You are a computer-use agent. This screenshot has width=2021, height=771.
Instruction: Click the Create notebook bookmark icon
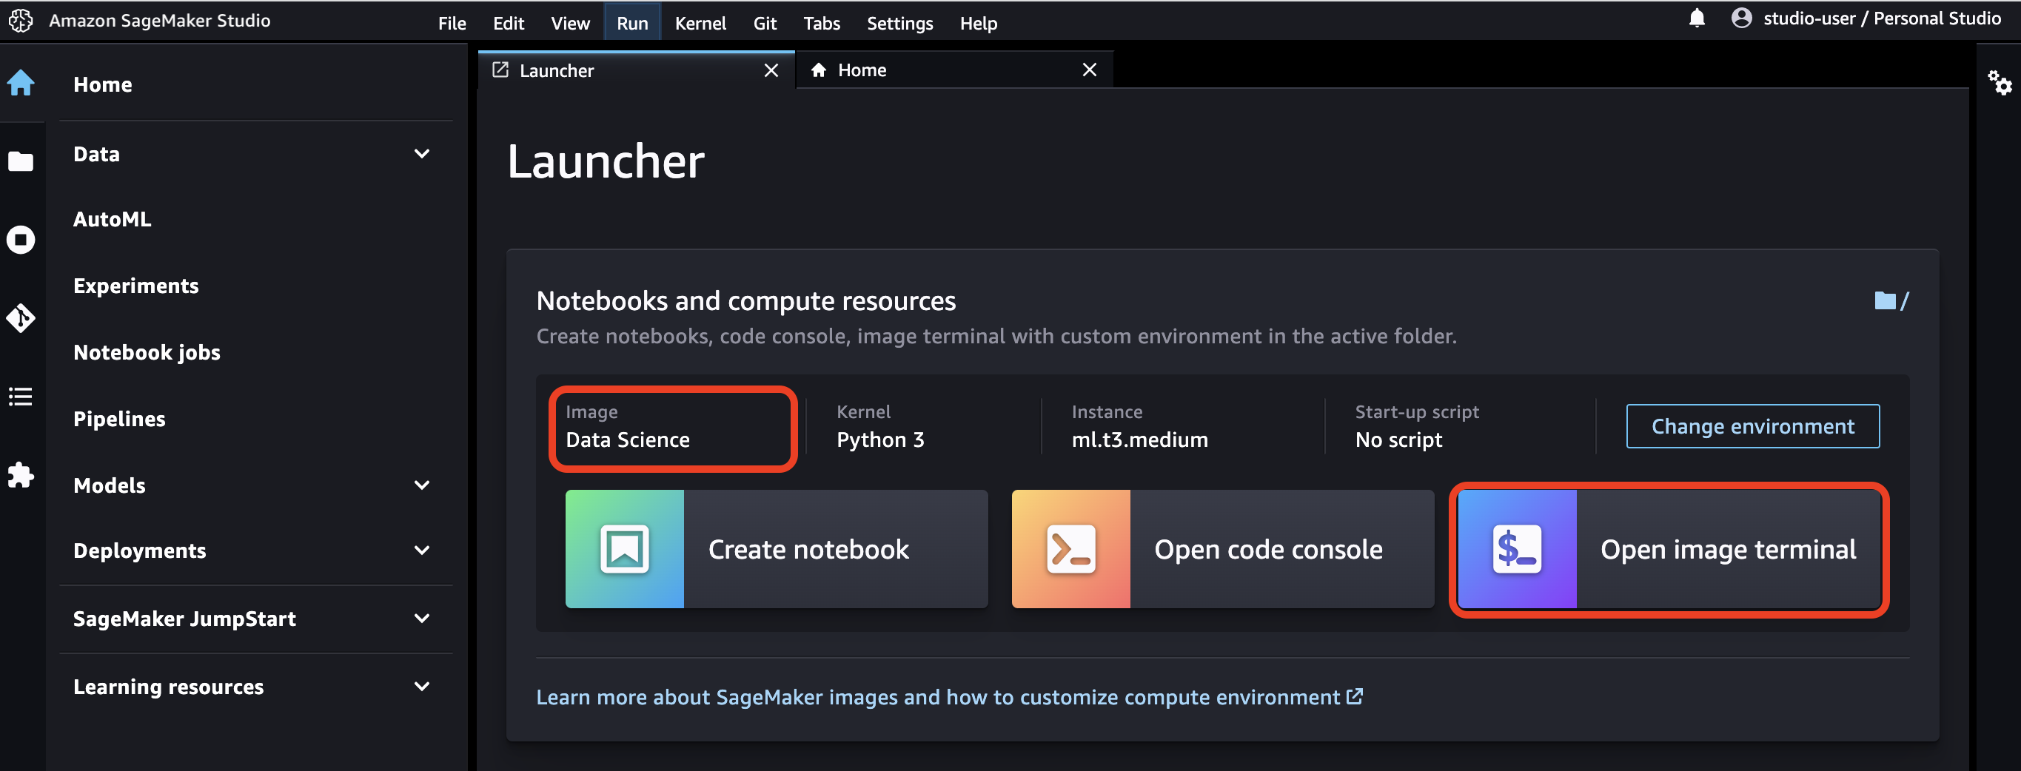(x=625, y=549)
